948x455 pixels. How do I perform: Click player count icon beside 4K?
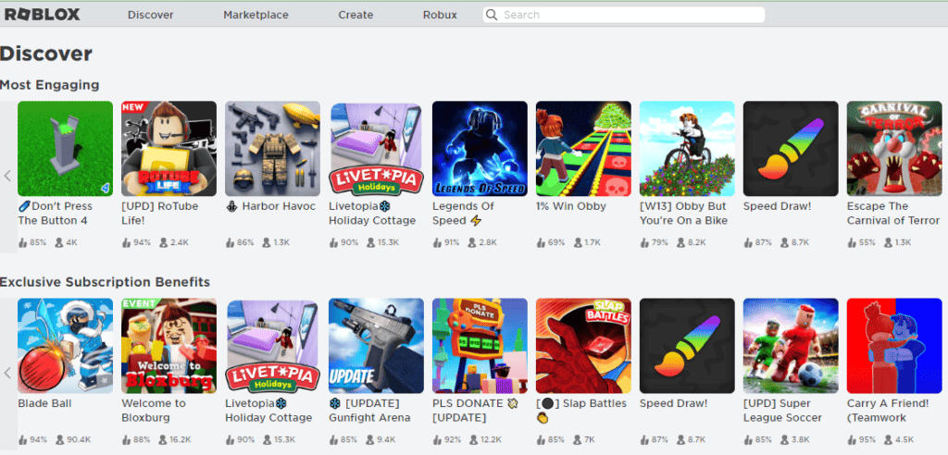59,243
